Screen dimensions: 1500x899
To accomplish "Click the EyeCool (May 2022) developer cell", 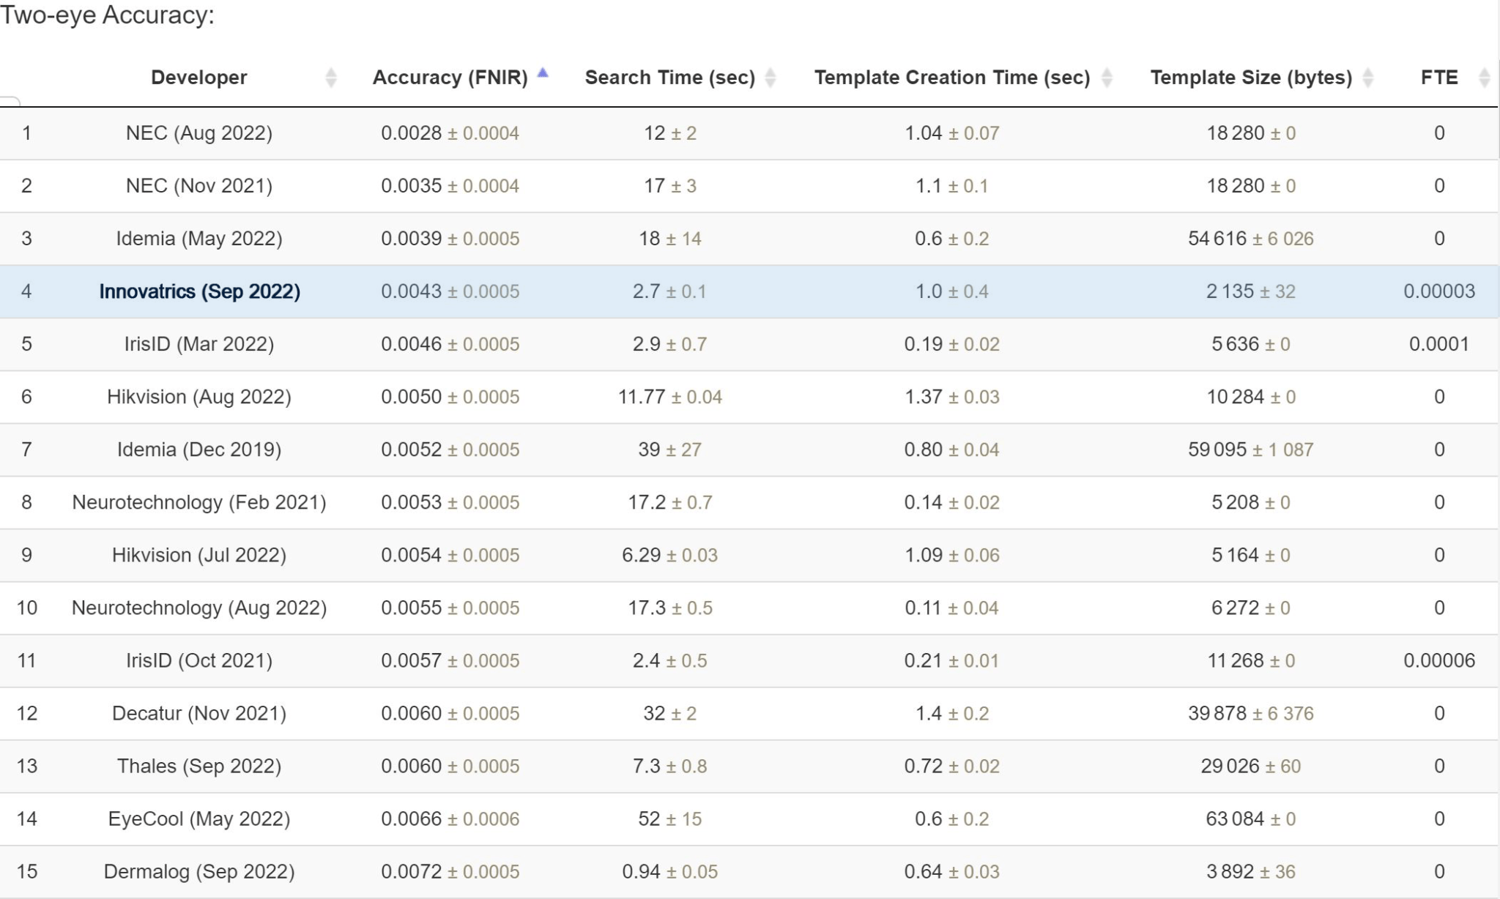I will tap(199, 818).
